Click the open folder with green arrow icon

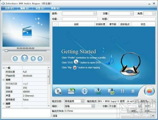[x=71, y=91]
